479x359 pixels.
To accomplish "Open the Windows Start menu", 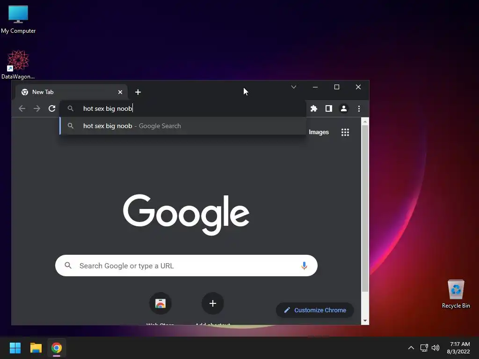I will (15, 348).
